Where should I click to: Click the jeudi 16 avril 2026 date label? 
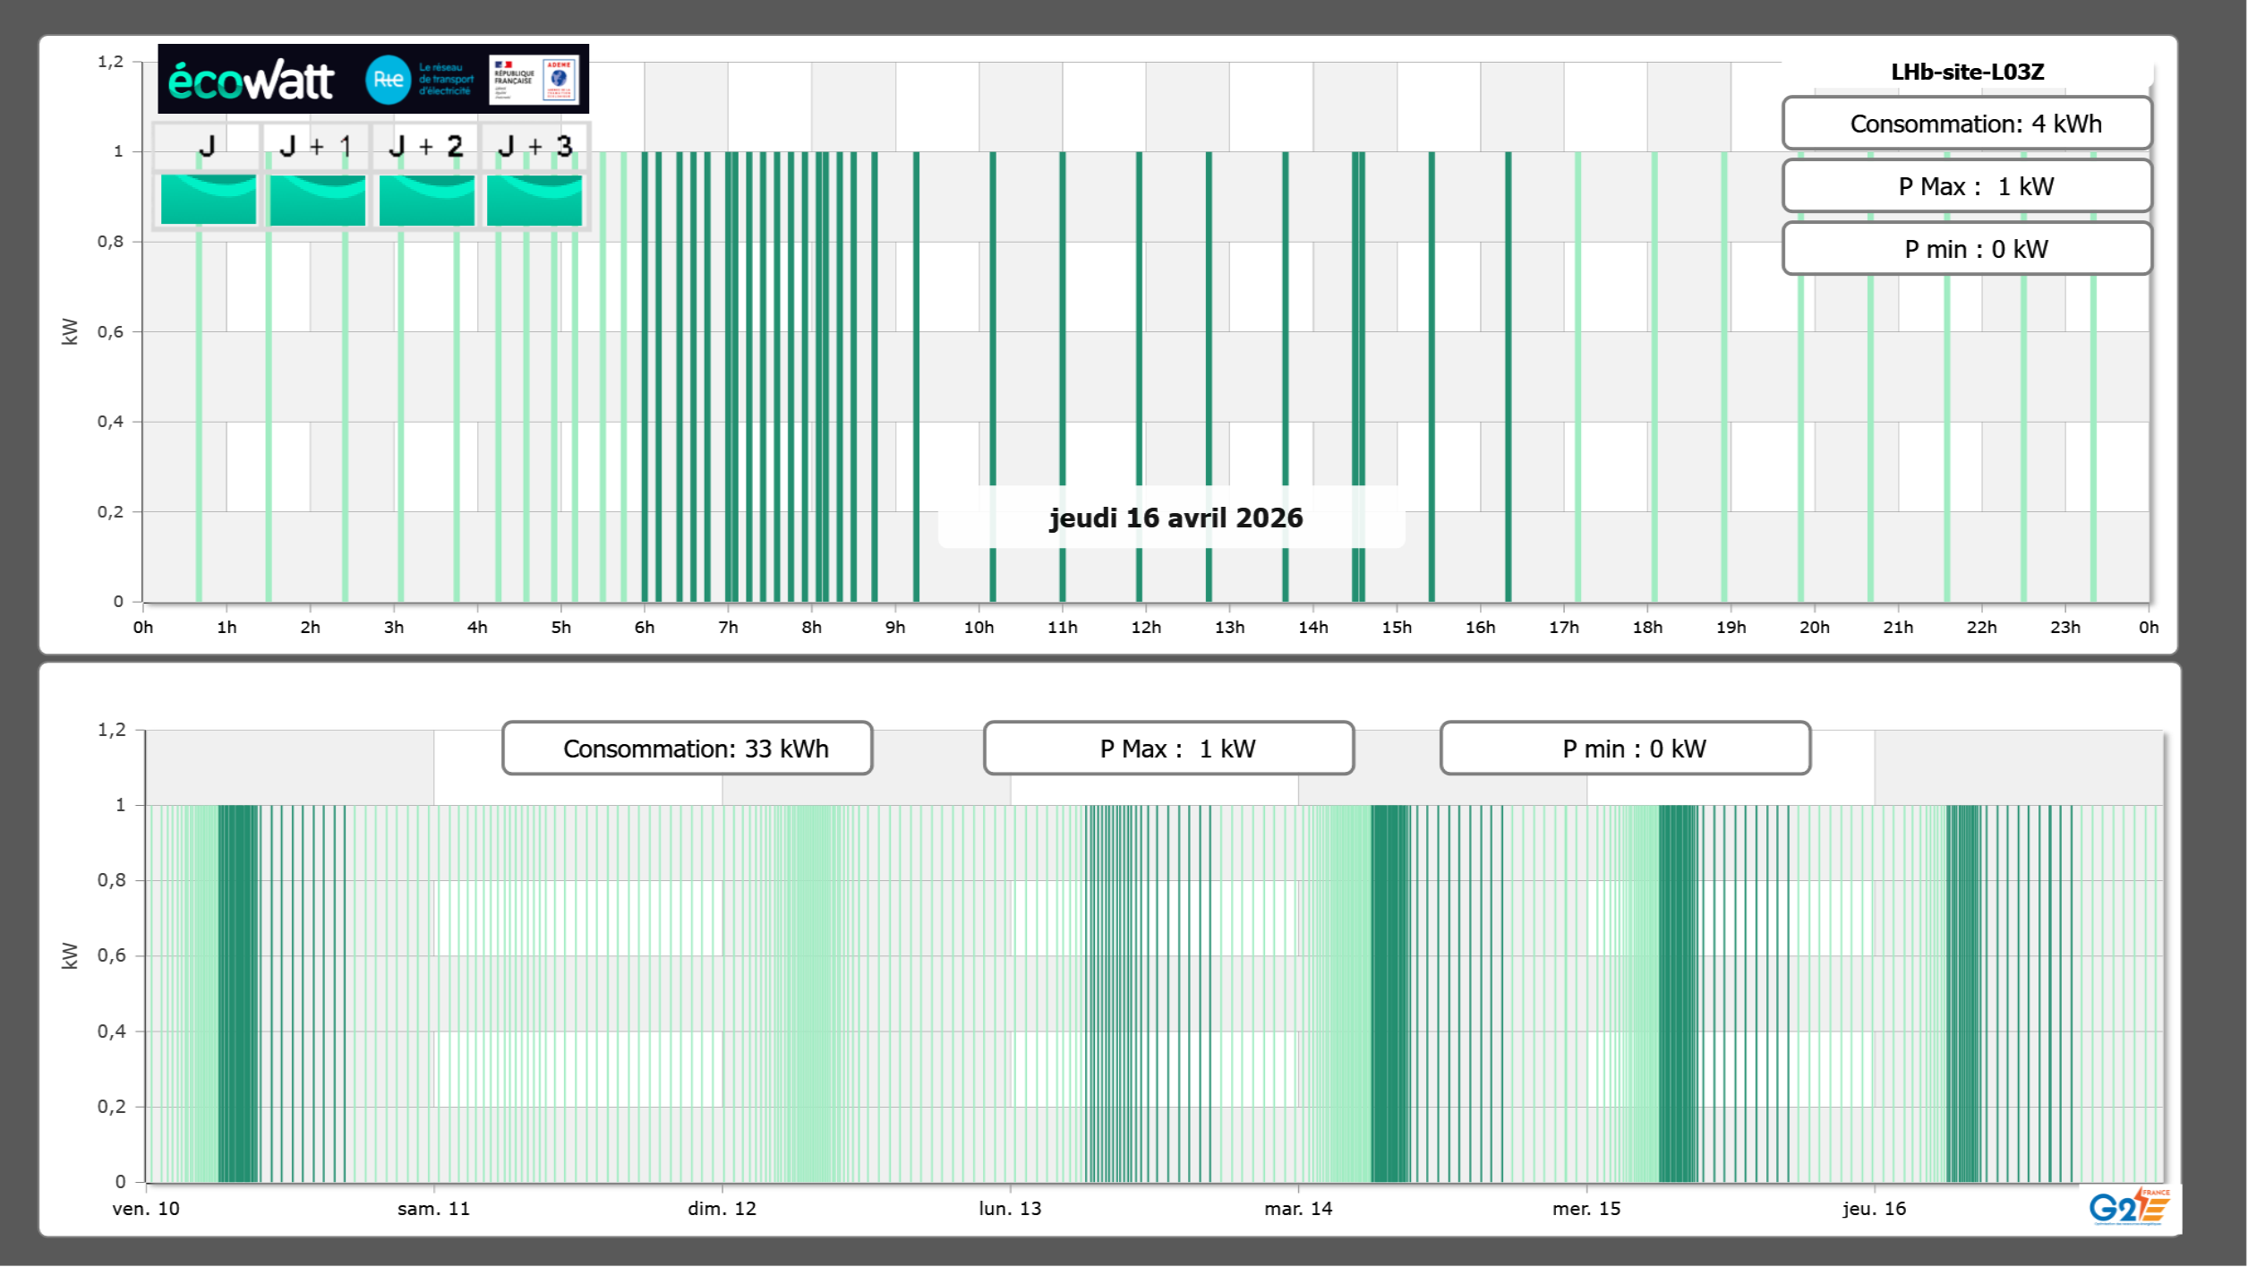pos(1175,518)
